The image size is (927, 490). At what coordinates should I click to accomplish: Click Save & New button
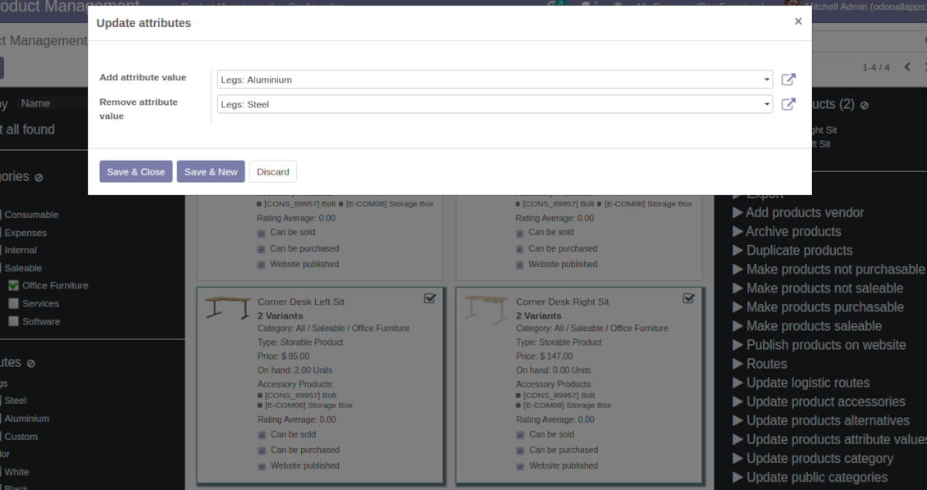pos(211,172)
